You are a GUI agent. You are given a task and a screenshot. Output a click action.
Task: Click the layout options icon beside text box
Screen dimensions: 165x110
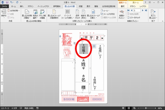[x=94, y=46]
